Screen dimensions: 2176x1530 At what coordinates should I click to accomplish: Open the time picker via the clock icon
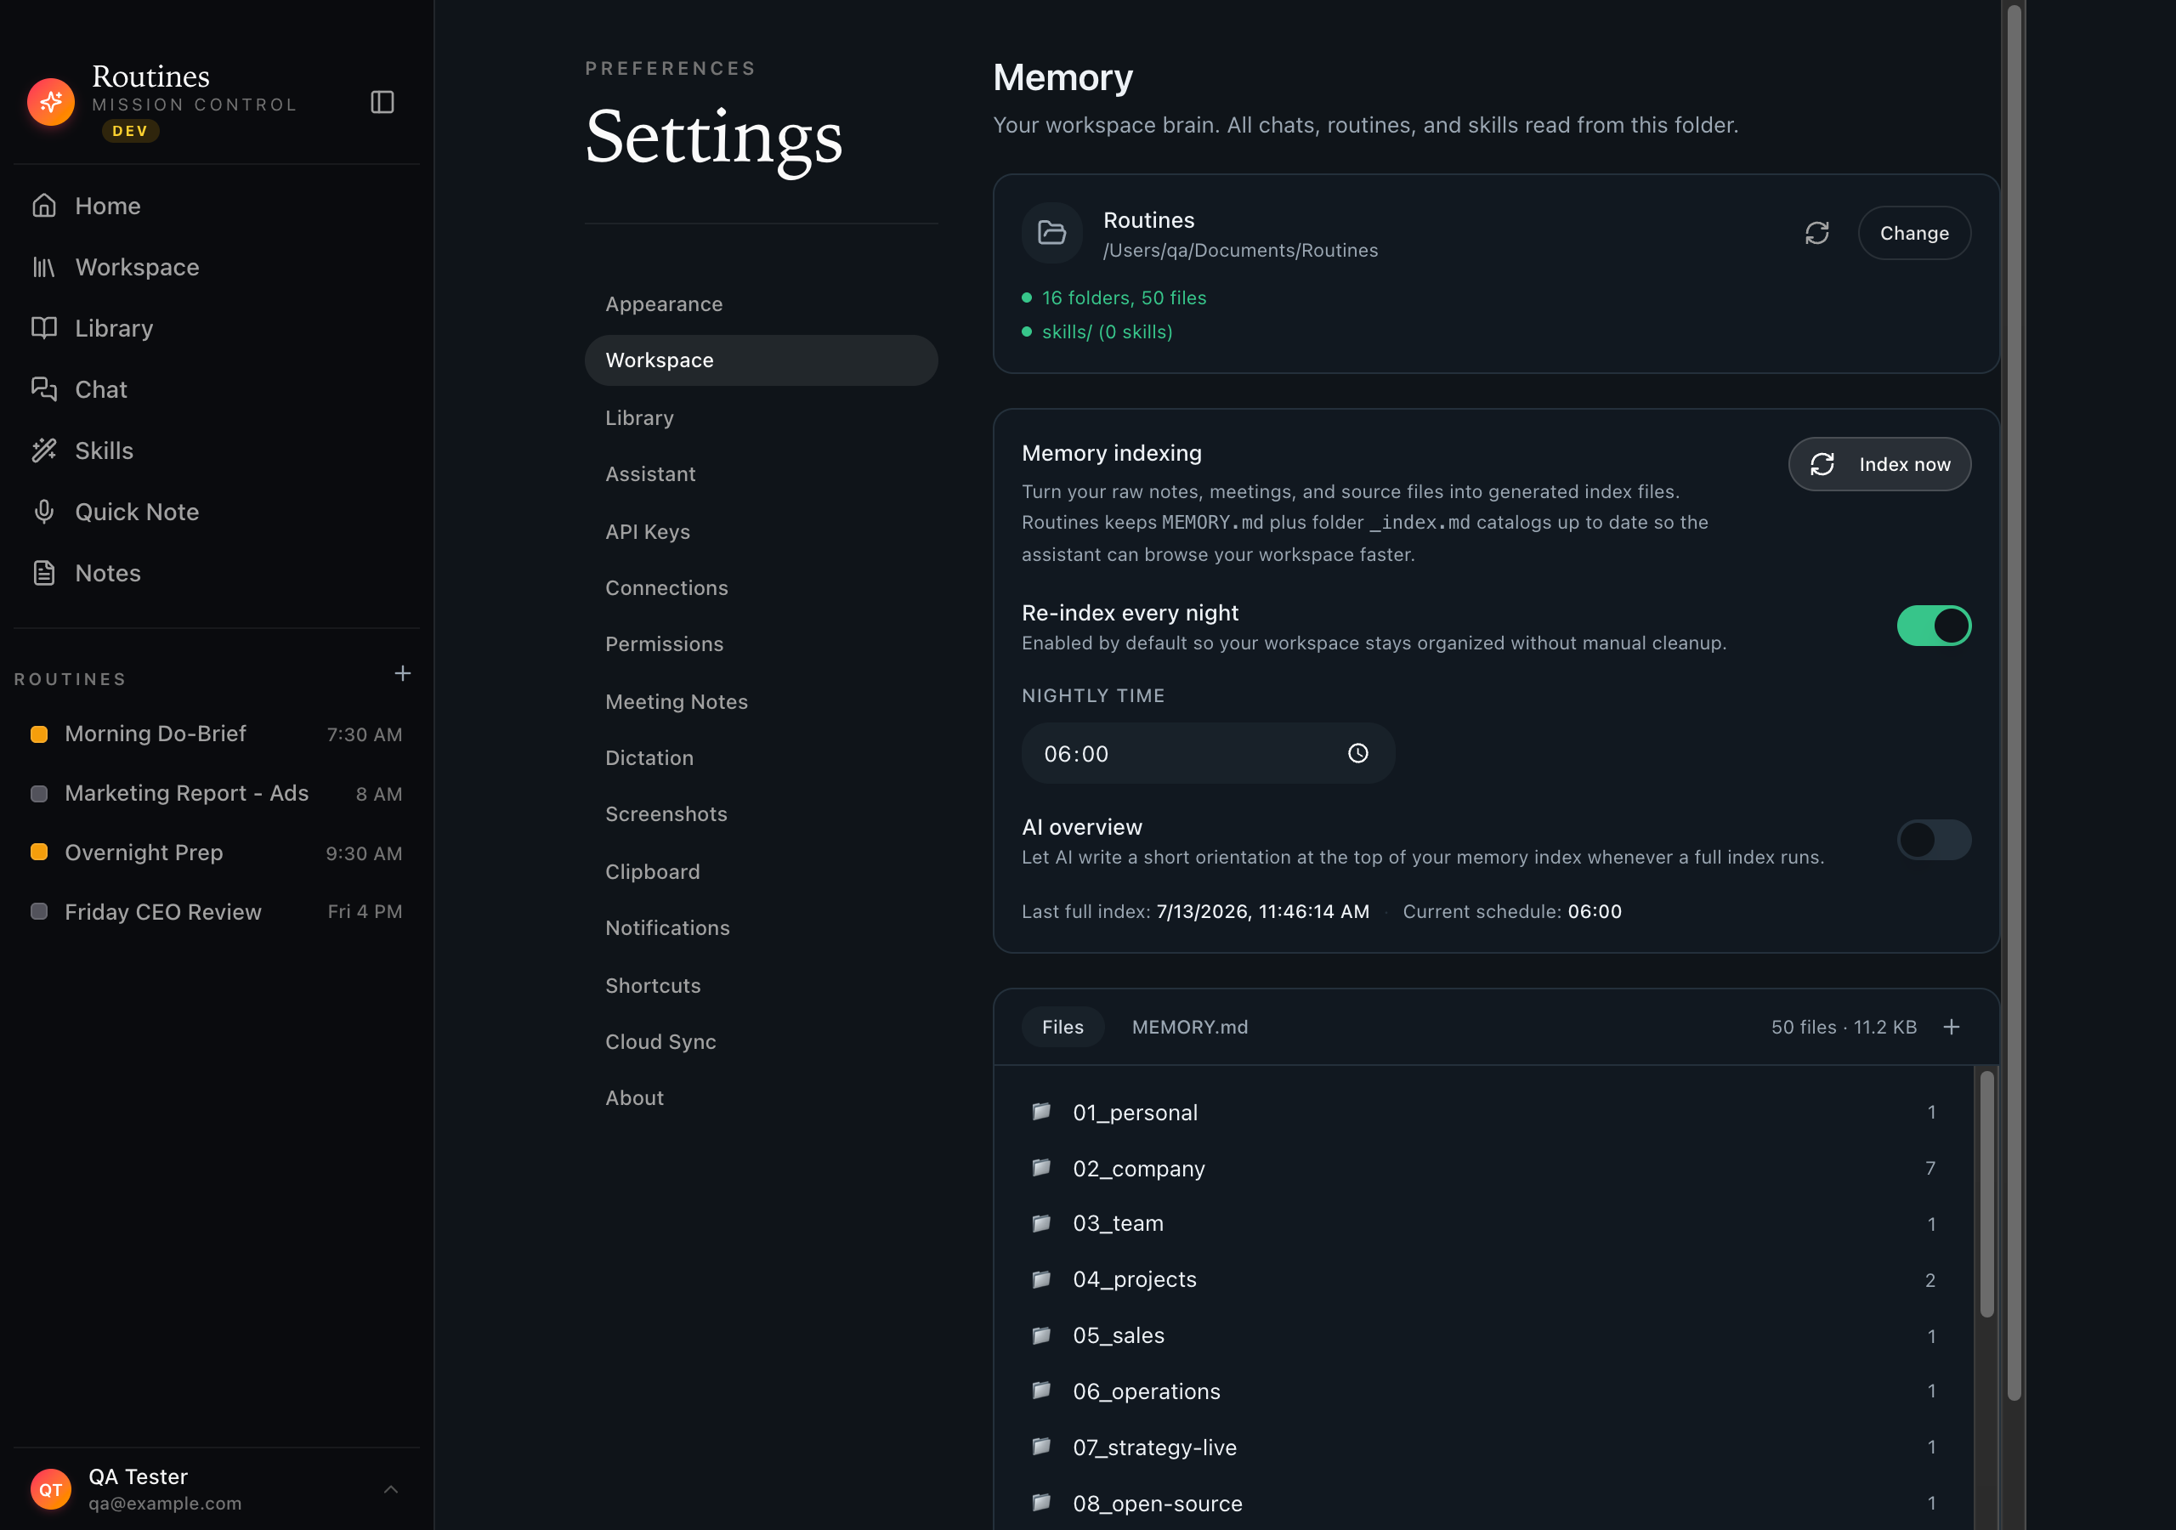[1358, 754]
